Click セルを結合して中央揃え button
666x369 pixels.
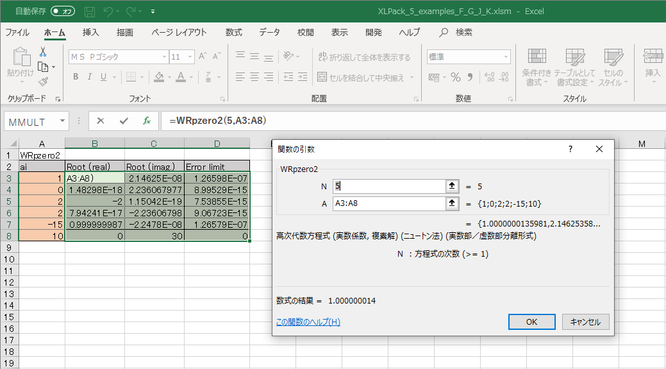pyautogui.click(x=361, y=77)
